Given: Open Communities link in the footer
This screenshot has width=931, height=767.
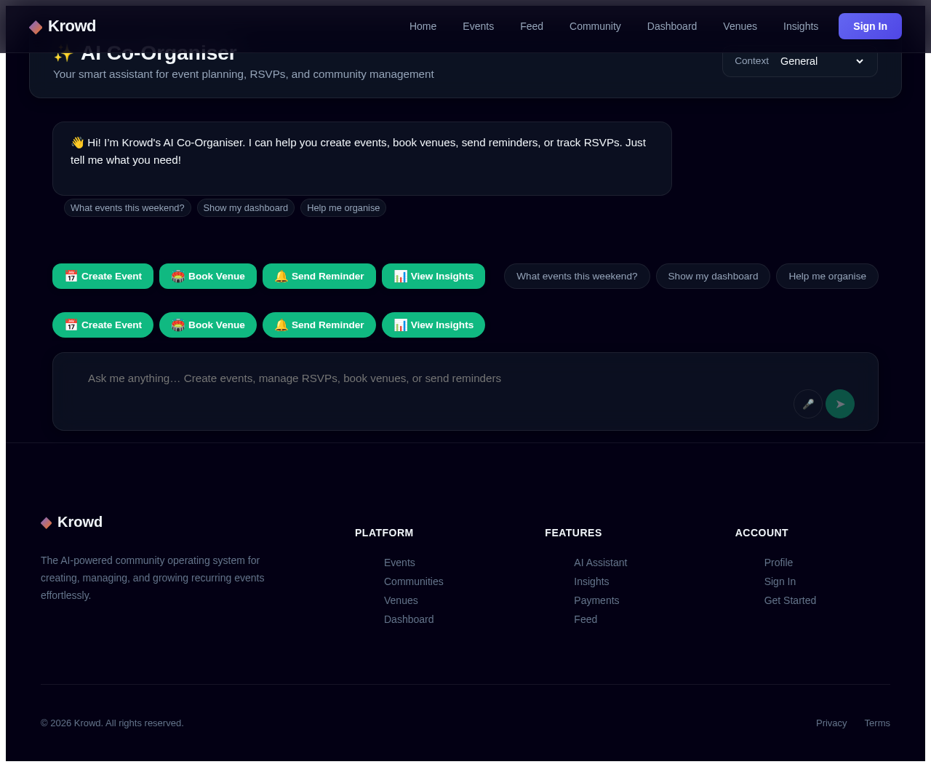Looking at the screenshot, I should coord(413,581).
